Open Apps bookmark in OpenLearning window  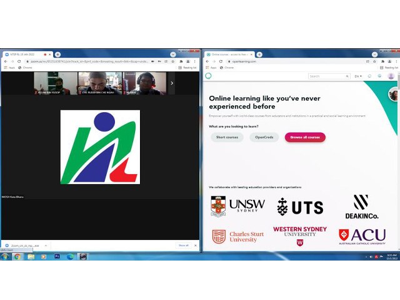(211, 68)
